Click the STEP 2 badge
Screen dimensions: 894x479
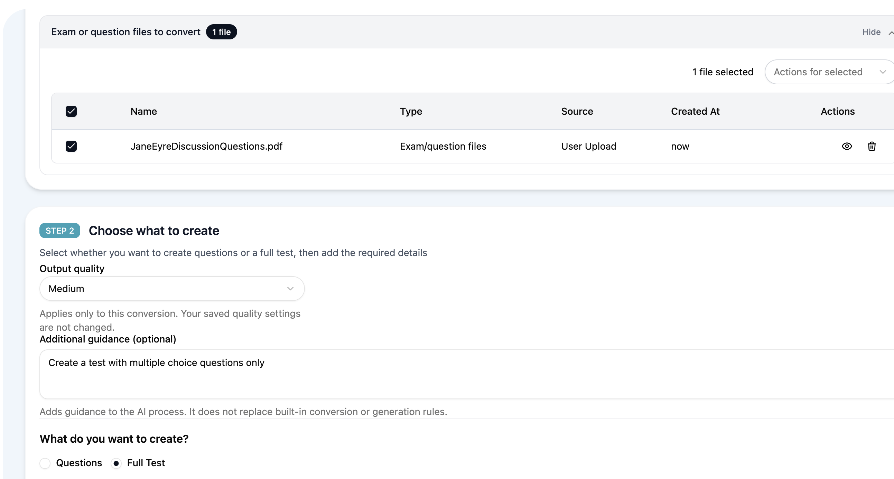coord(60,231)
